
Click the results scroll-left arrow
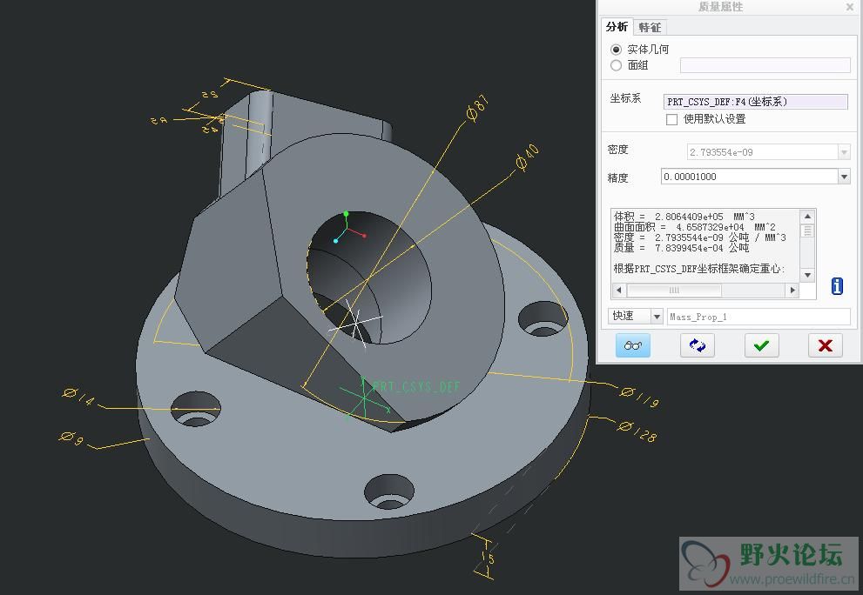pos(618,290)
